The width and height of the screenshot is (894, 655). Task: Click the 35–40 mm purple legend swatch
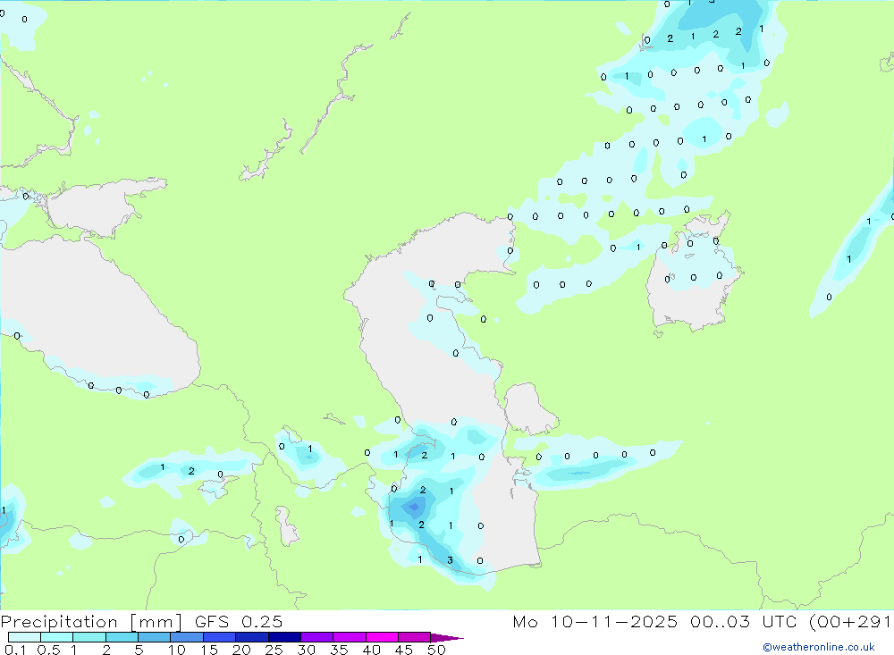coord(350,637)
